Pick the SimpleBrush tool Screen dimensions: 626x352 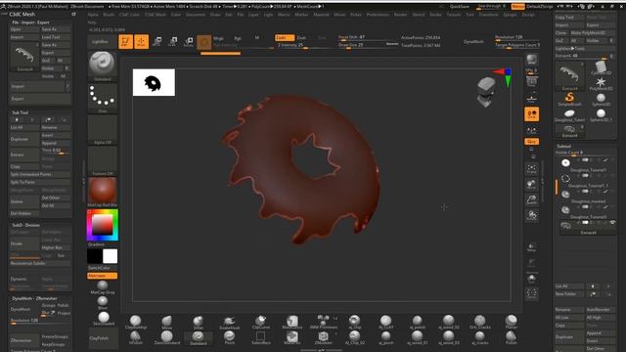point(569,100)
